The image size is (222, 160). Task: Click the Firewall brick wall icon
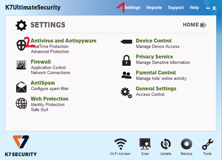coord(21,65)
